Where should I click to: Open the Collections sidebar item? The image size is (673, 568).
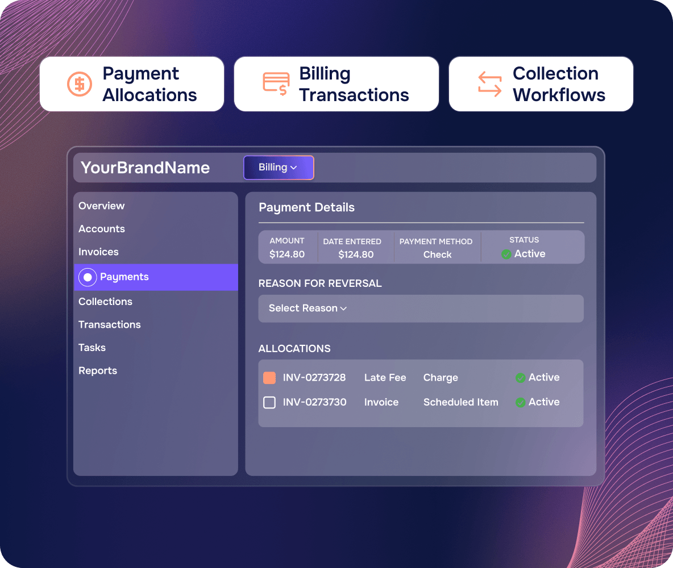106,302
